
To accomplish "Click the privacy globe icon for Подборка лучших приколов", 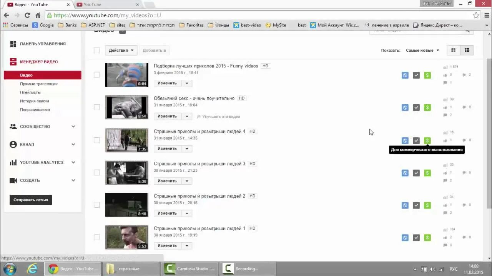I will tap(405, 75).
